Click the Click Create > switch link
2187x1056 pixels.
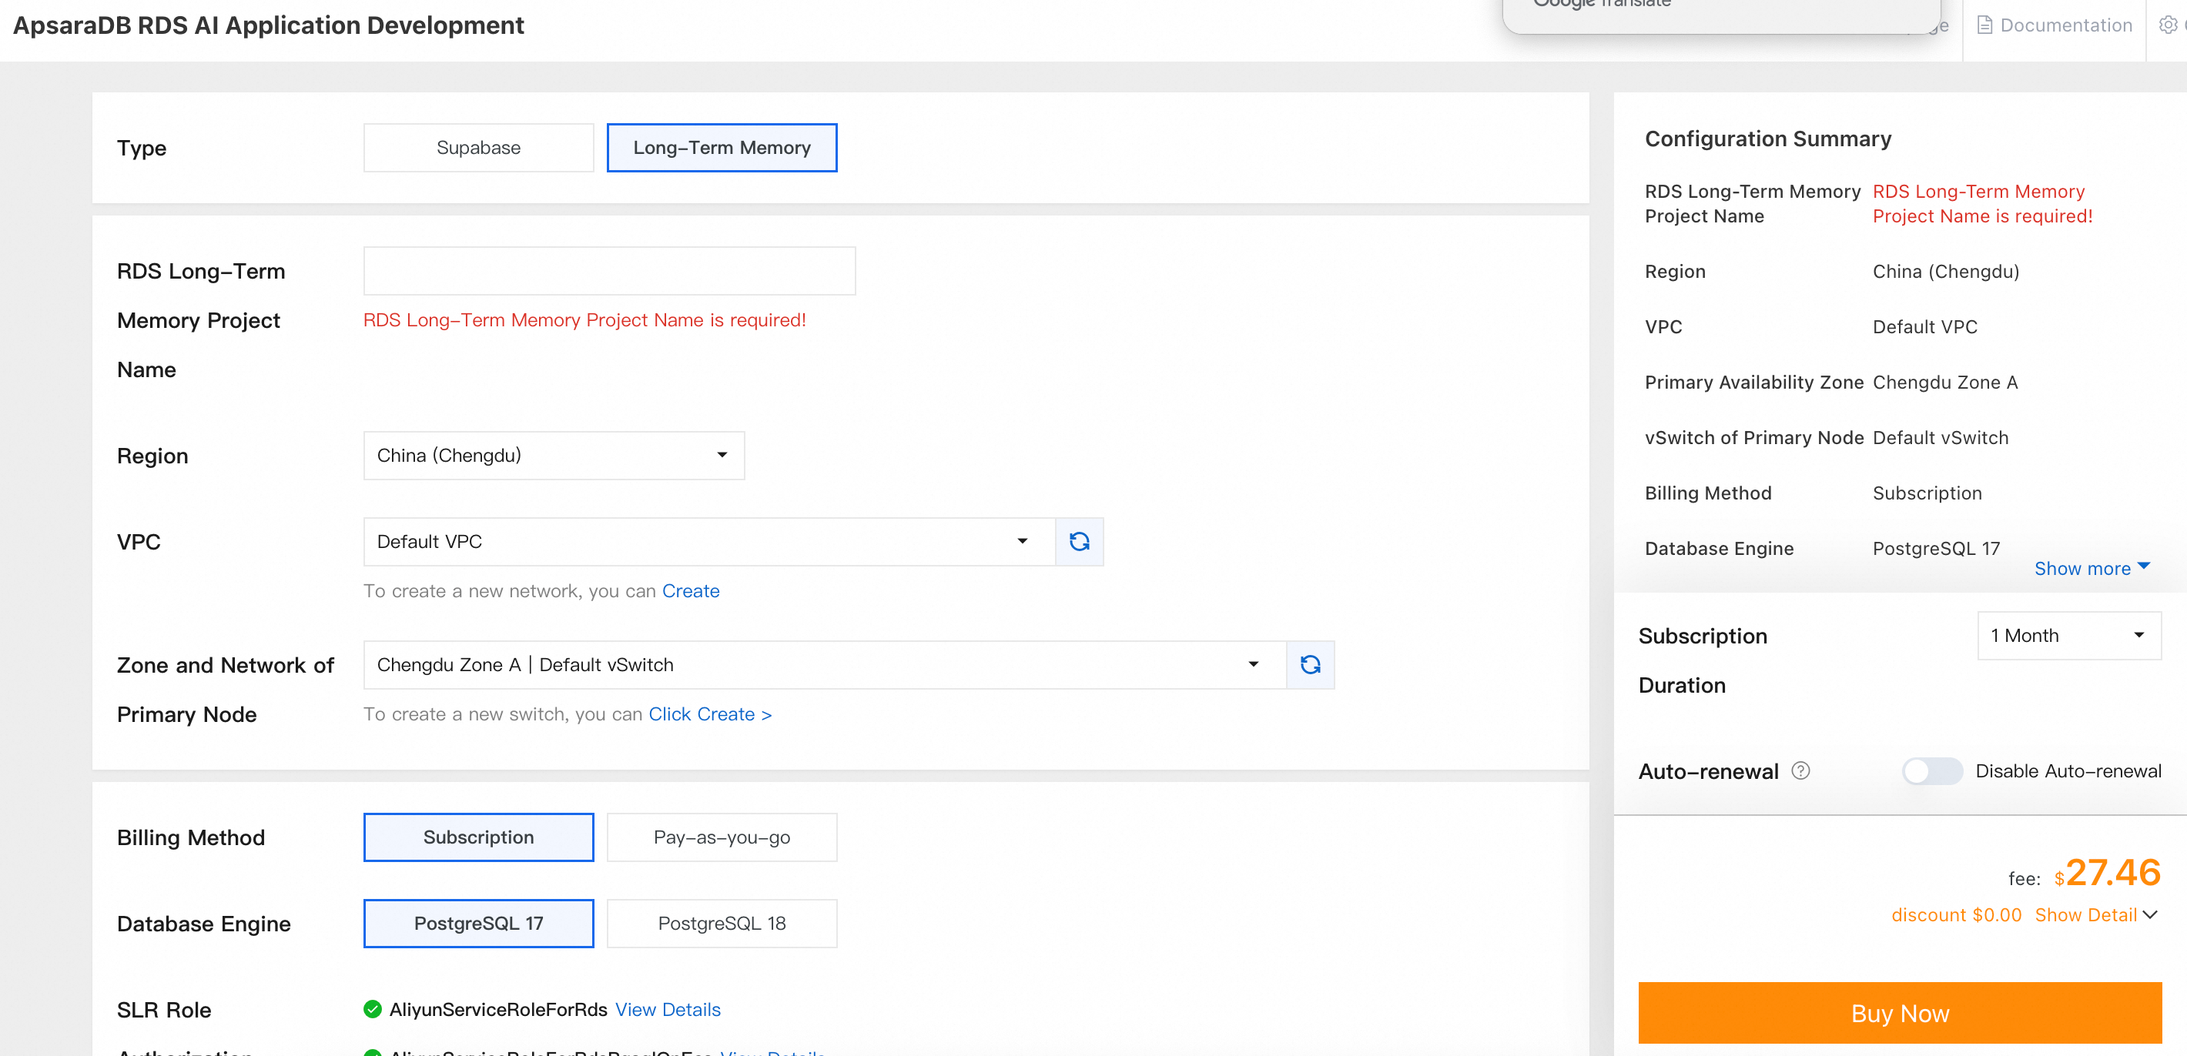710,714
